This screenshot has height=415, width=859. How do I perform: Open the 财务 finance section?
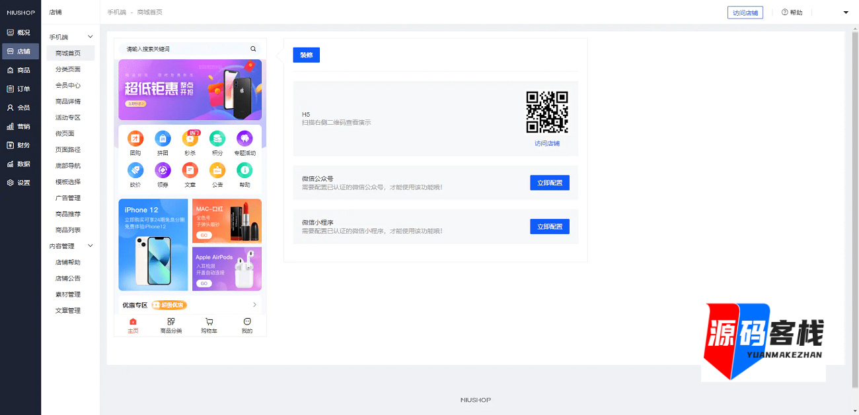(x=19, y=145)
